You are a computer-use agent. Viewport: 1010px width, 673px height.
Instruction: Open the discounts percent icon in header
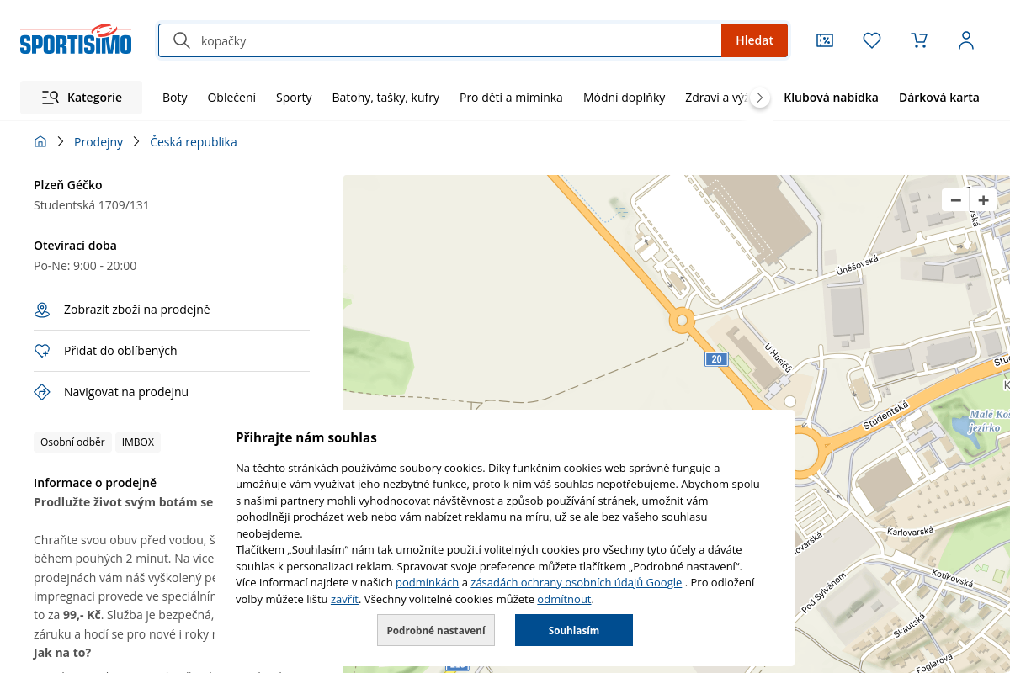pos(825,40)
